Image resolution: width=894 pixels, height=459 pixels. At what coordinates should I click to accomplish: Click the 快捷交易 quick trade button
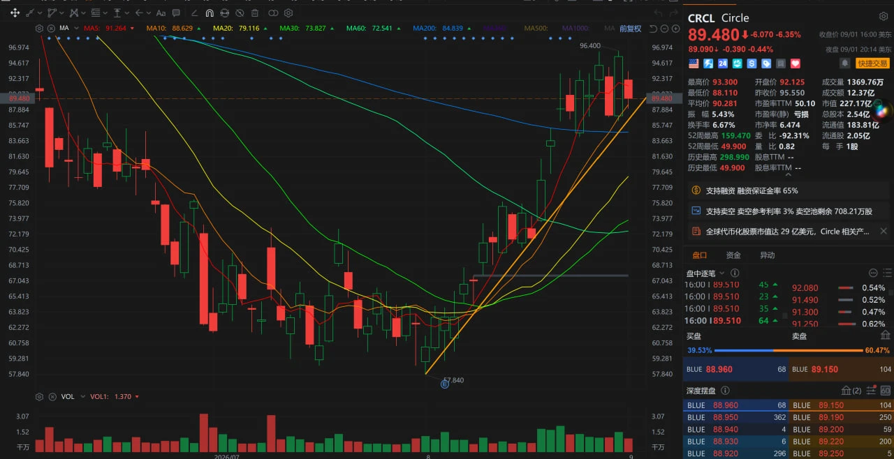point(873,63)
